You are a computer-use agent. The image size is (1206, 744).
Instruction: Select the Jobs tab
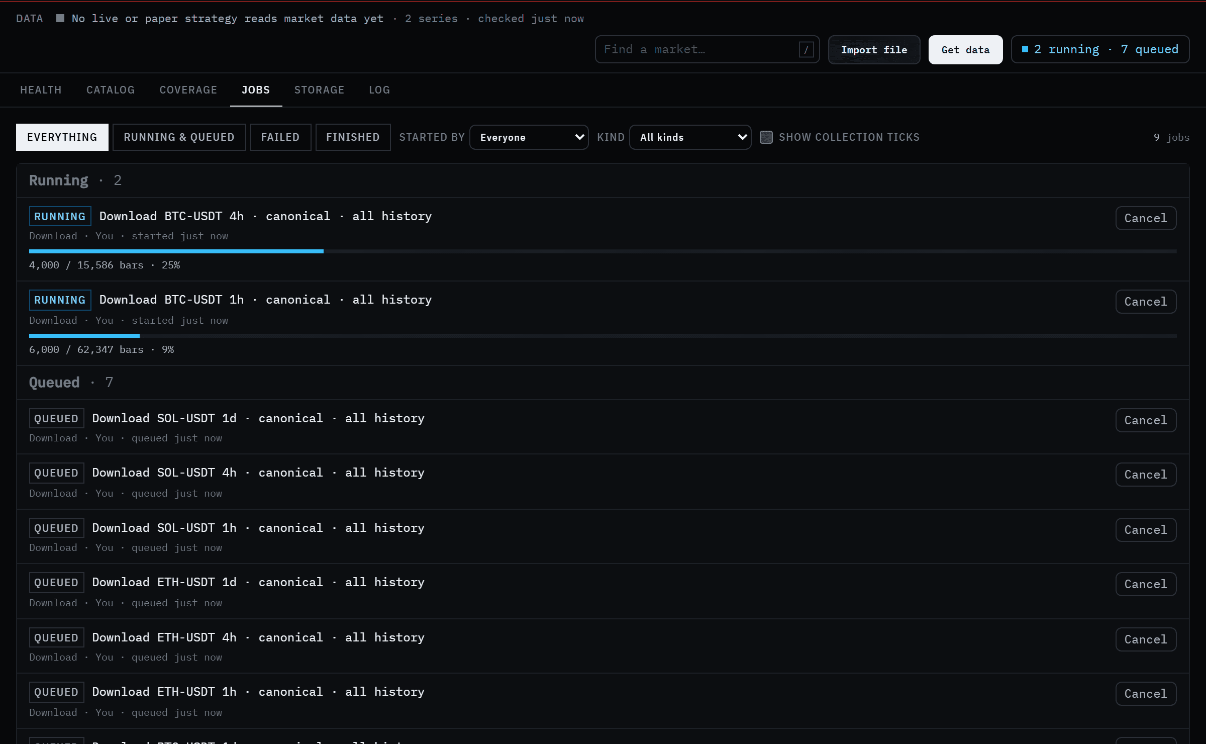click(x=256, y=90)
